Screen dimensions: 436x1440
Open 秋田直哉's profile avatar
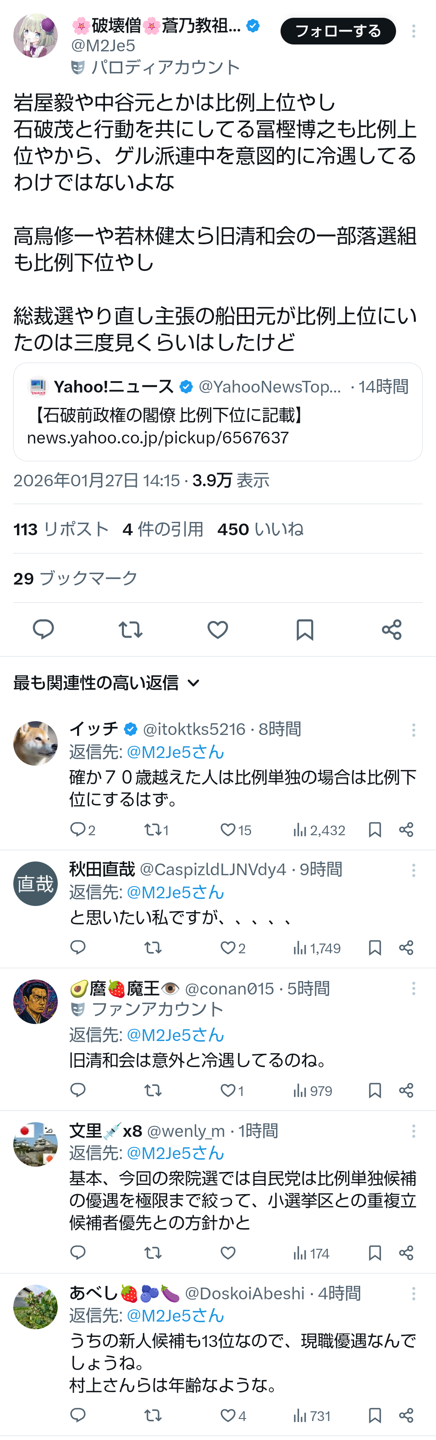(35, 883)
